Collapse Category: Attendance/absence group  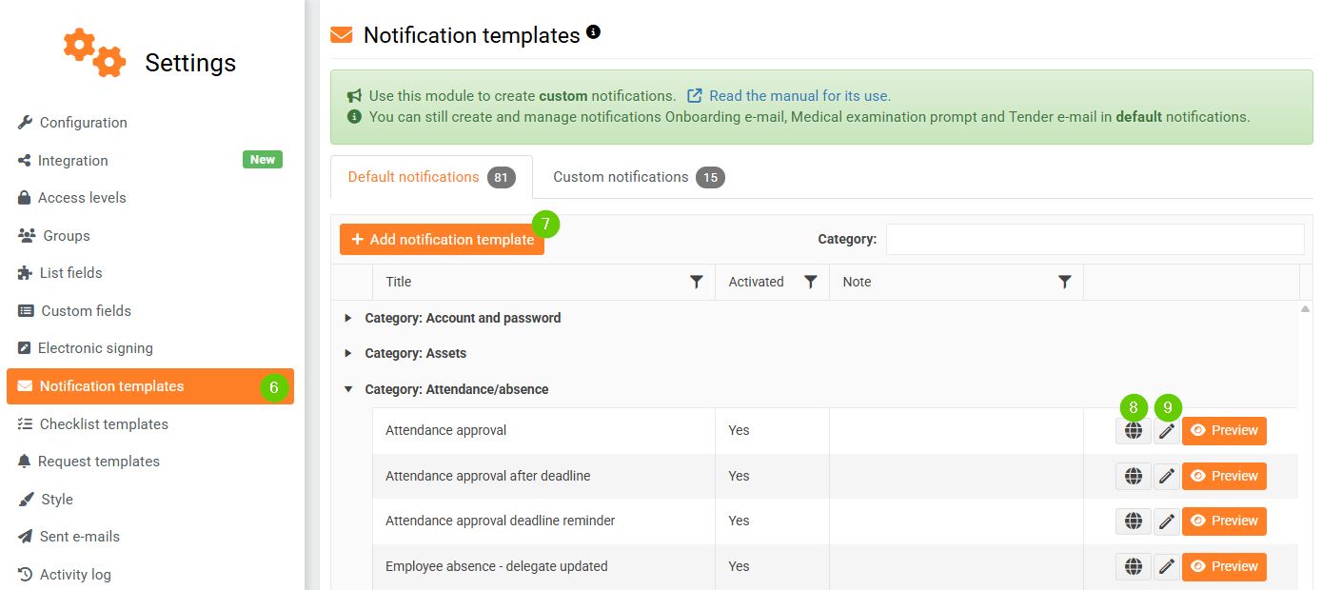click(x=348, y=389)
